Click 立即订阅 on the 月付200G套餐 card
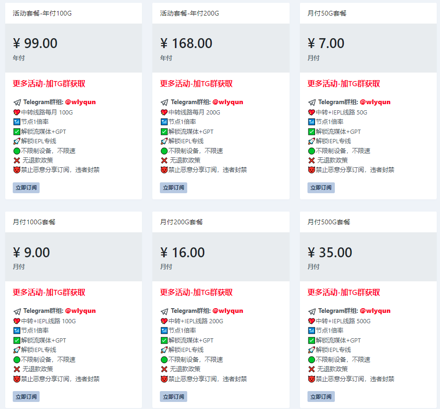Image resolution: width=440 pixels, height=409 pixels. (x=174, y=397)
